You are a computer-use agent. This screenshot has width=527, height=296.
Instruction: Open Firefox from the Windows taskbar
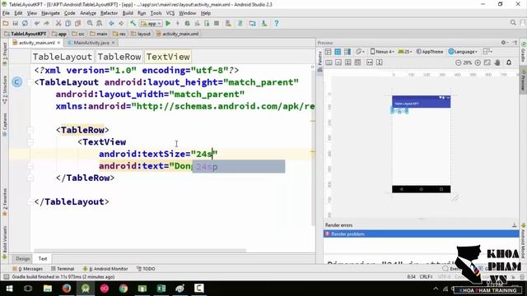[67, 289]
